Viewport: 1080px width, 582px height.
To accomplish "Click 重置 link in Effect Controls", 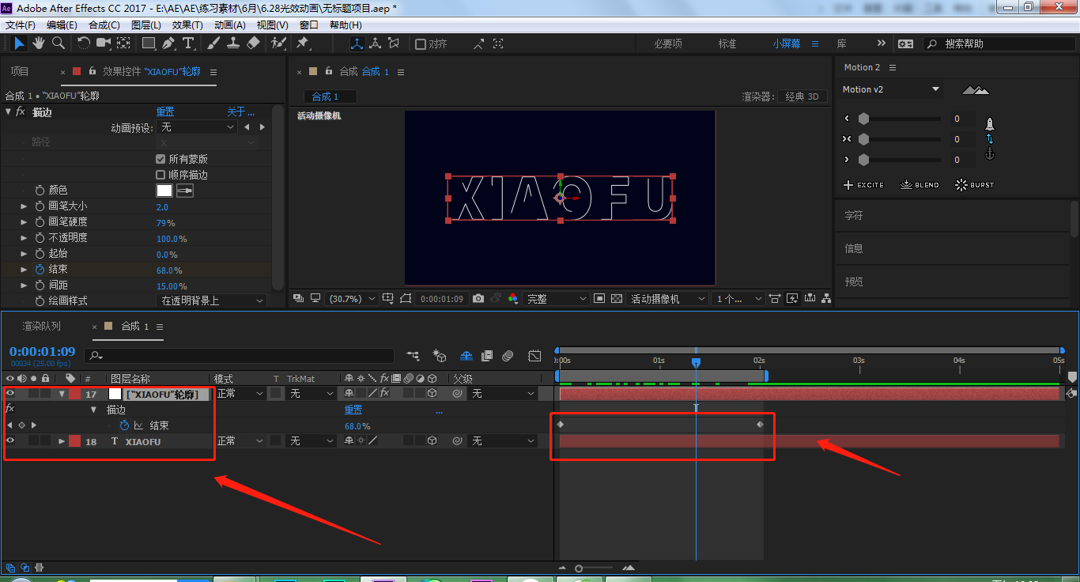I will coord(165,112).
